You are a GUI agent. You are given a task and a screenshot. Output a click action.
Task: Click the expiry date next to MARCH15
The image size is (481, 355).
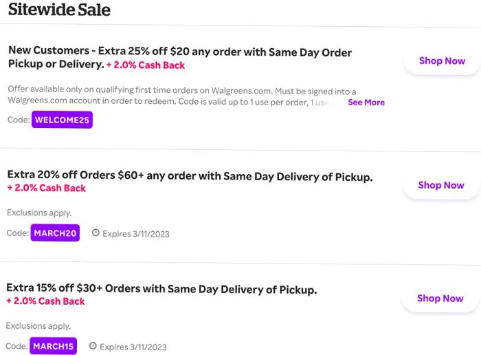point(133,347)
